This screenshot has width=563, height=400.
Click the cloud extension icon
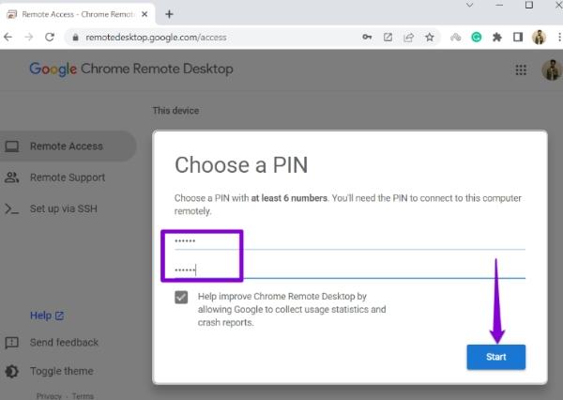[x=456, y=37]
